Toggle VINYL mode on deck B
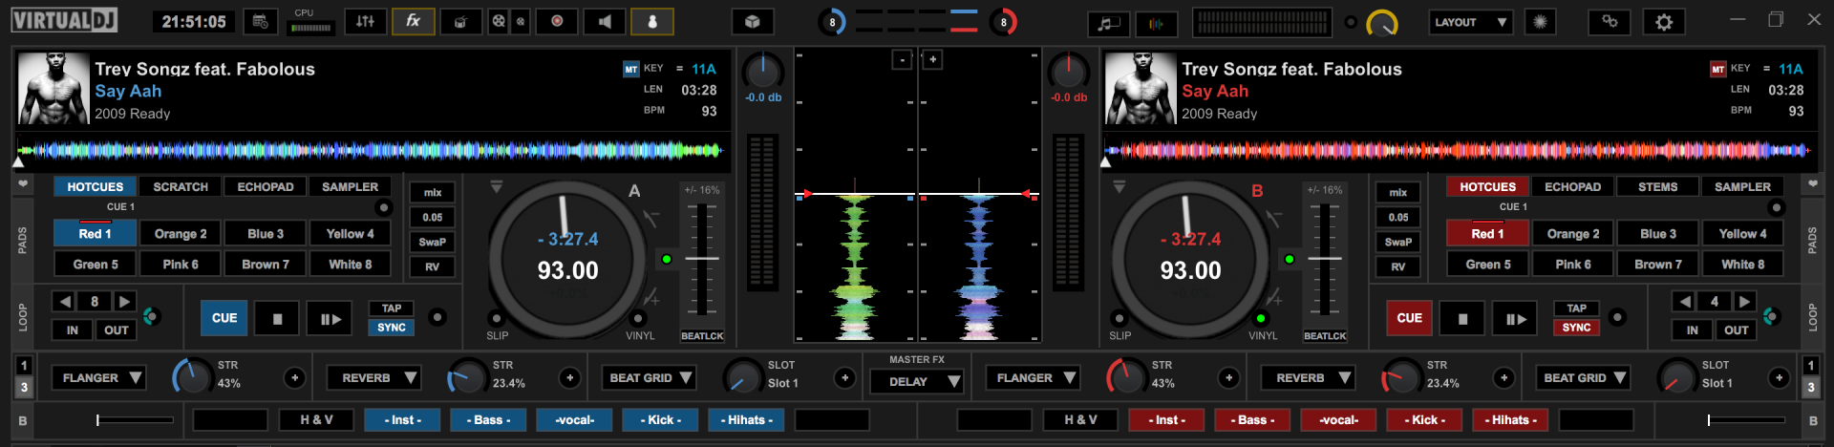 (x=1261, y=319)
